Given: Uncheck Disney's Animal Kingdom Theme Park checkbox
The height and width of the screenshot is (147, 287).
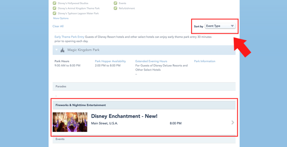Looking at the screenshot, I should 54,8.
